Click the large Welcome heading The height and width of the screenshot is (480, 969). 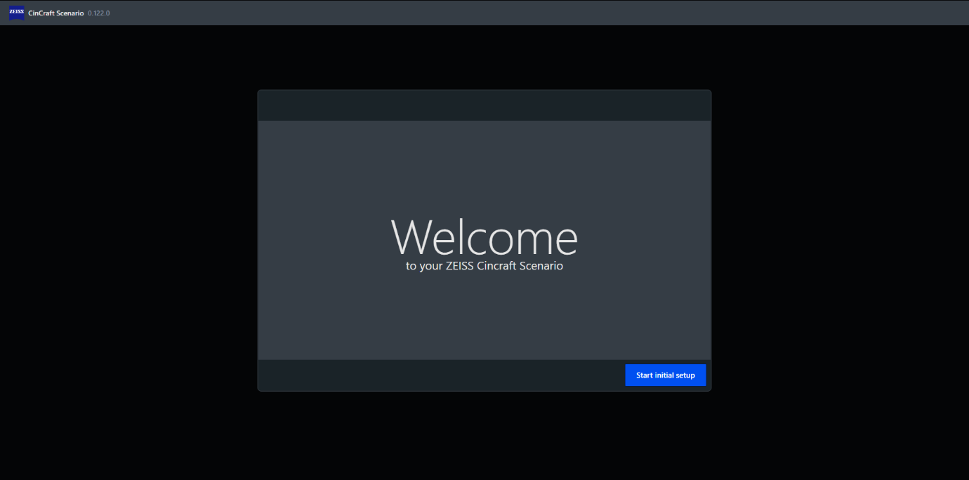(x=485, y=237)
